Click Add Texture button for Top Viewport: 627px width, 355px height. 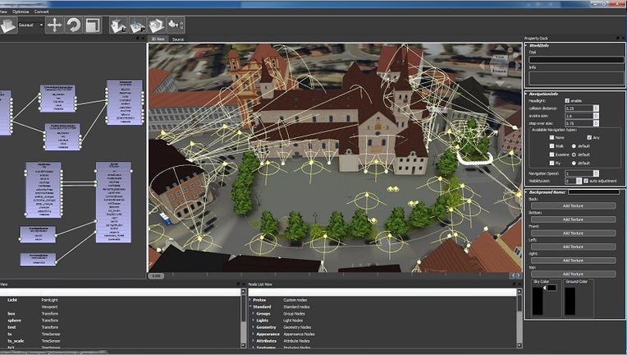(x=573, y=274)
